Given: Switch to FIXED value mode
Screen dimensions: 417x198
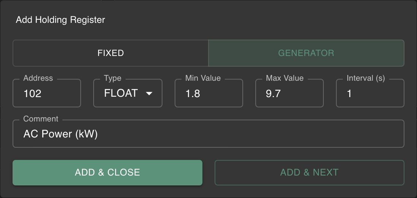Looking at the screenshot, I should point(111,53).
